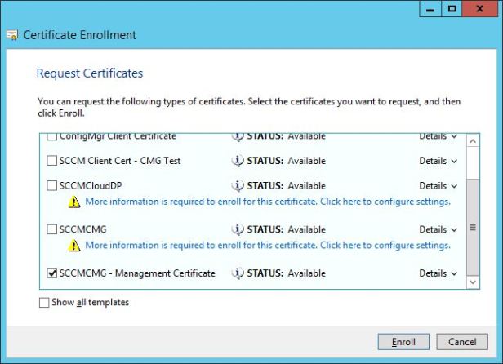Image resolution: width=503 pixels, height=364 pixels.
Task: Tick the SCCMCloudDP certificate checkbox
Action: coord(51,185)
